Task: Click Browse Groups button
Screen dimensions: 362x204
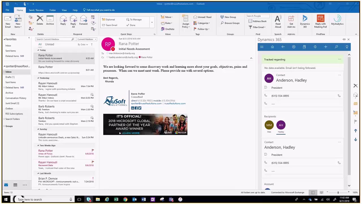Action: pos(230,23)
